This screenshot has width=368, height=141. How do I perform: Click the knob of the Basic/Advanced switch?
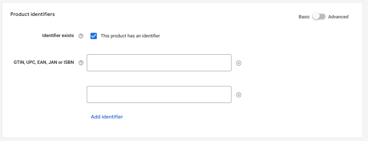coord(316,17)
